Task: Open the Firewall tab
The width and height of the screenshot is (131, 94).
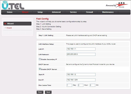Action: tap(89, 12)
